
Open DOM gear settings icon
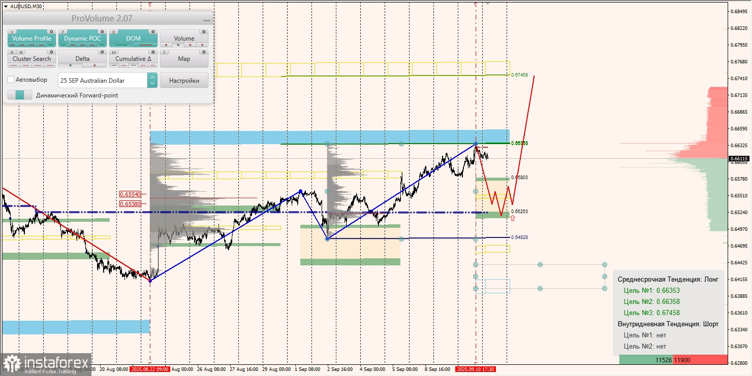coord(153,31)
